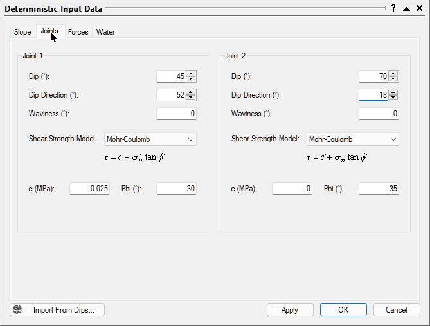Click Joint 2 Phi field showing 35
The height and width of the screenshot is (326, 430).
[379, 189]
